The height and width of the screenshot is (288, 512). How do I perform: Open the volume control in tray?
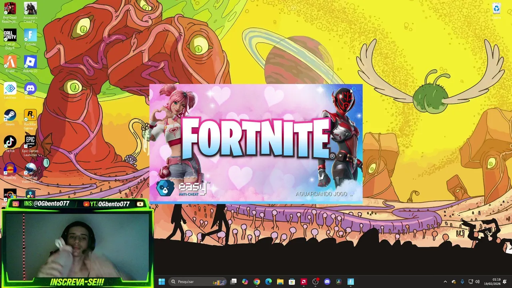(477, 282)
